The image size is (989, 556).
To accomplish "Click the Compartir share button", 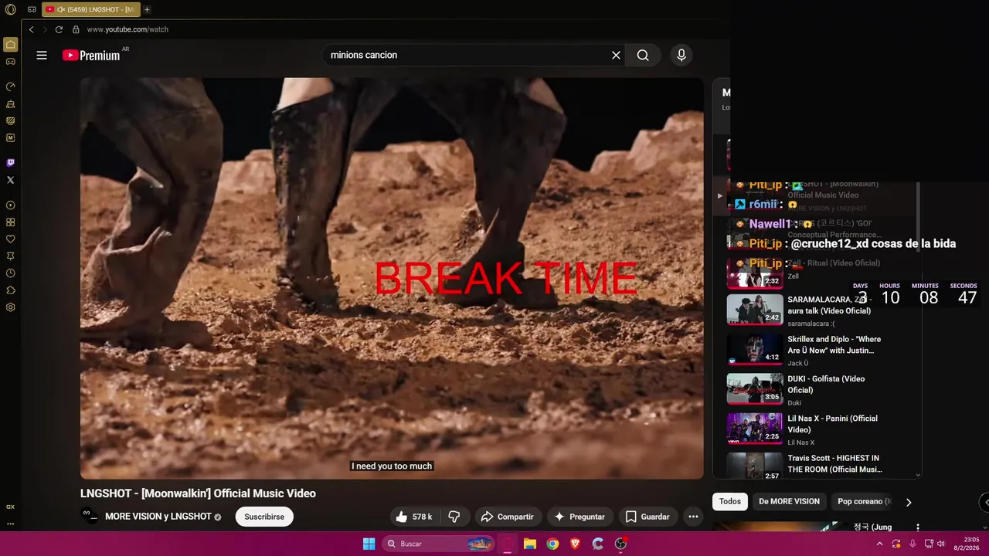I will (507, 517).
